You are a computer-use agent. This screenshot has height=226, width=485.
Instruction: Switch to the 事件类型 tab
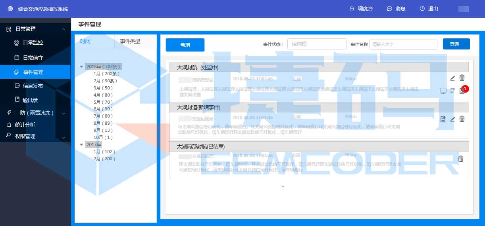tap(130, 41)
